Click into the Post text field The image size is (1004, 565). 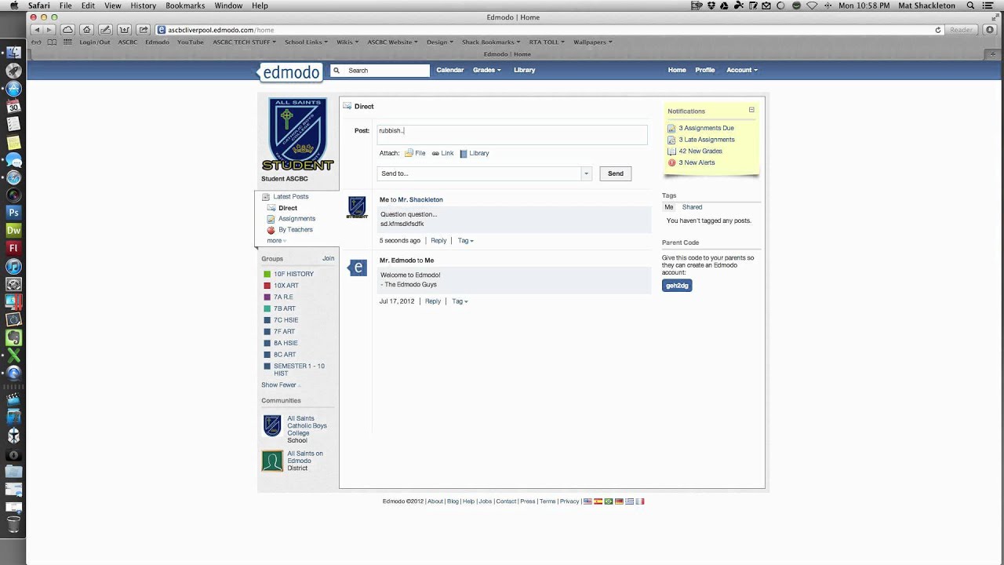(512, 134)
